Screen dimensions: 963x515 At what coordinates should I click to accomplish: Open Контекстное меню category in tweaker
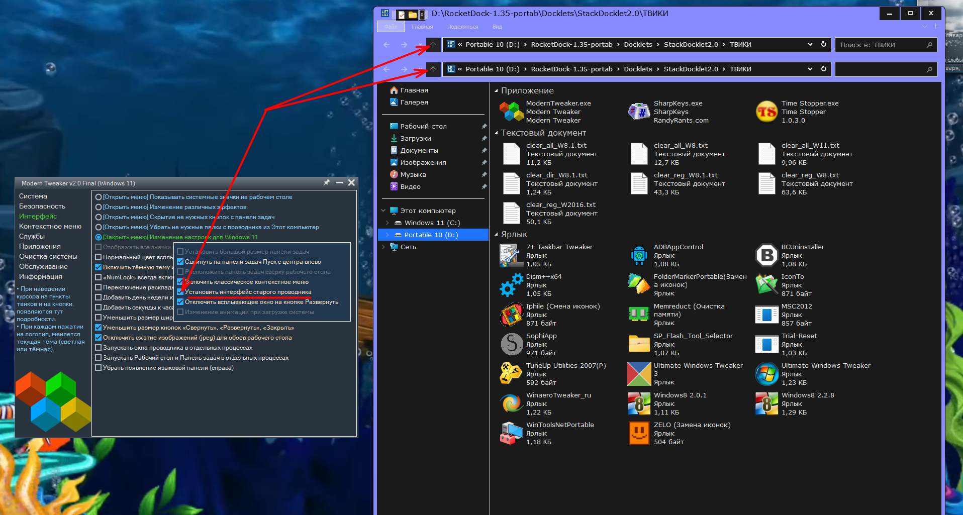coord(50,227)
